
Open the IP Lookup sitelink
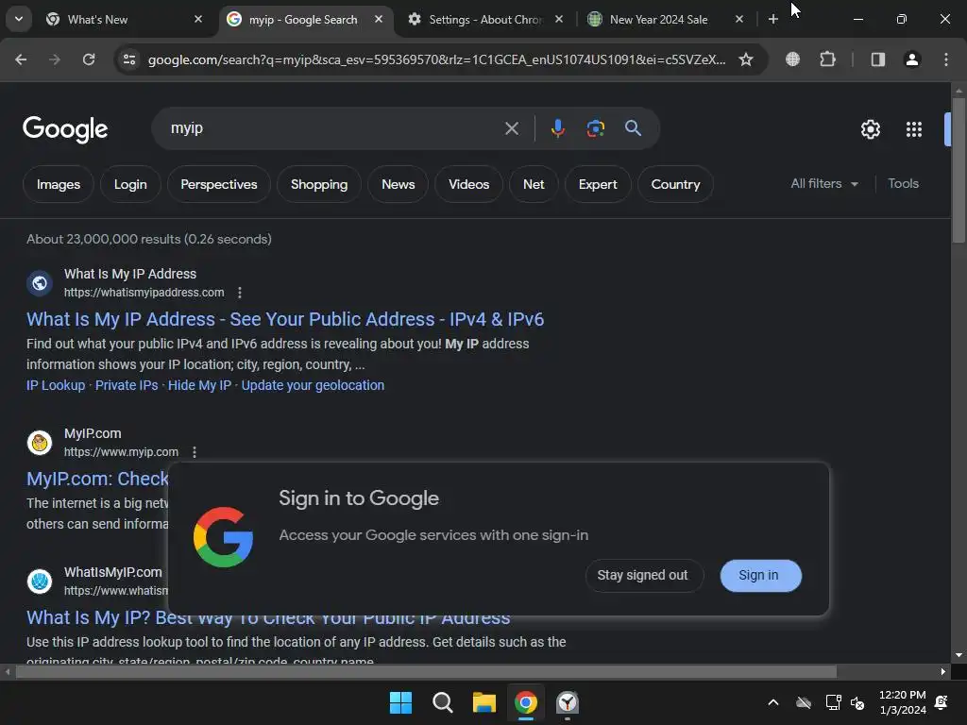pos(56,385)
